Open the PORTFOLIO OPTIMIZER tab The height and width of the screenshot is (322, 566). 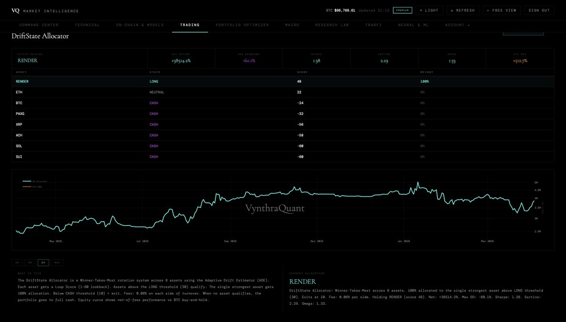coord(242,25)
